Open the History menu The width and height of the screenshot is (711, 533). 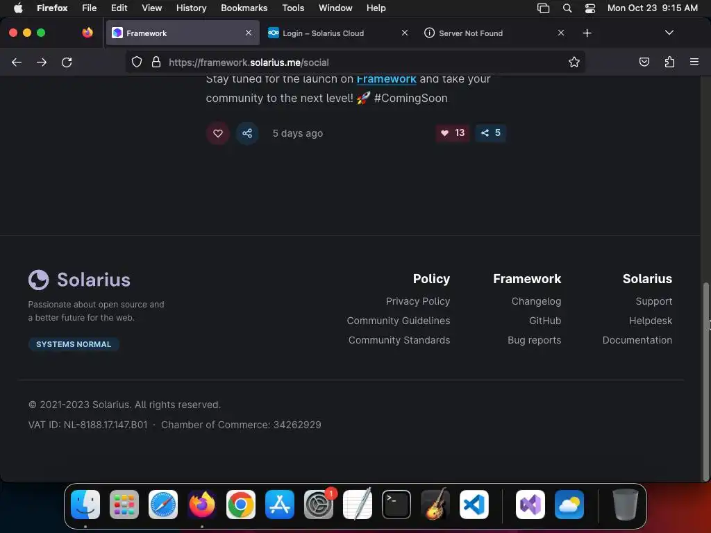[191, 8]
